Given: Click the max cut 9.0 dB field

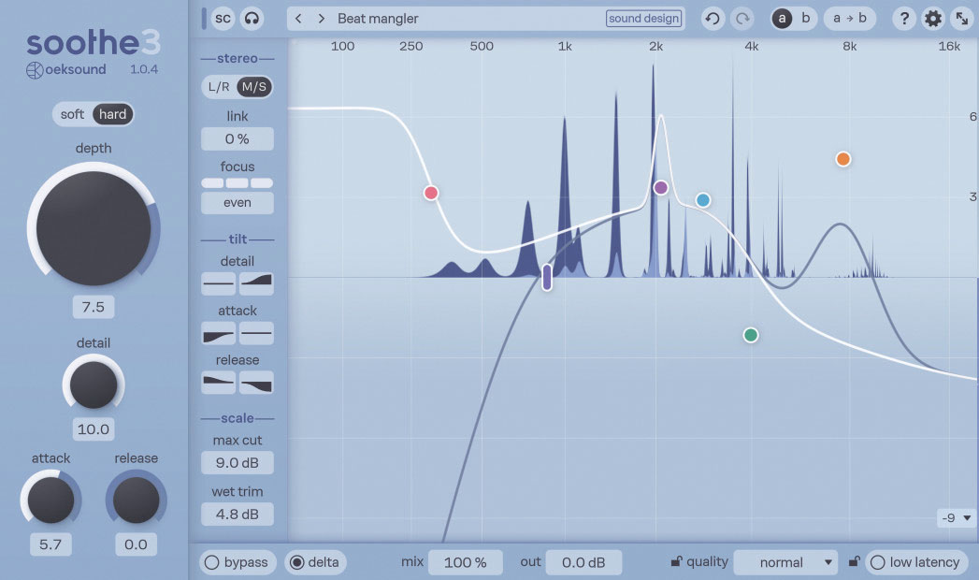Looking at the screenshot, I should pyautogui.click(x=238, y=463).
